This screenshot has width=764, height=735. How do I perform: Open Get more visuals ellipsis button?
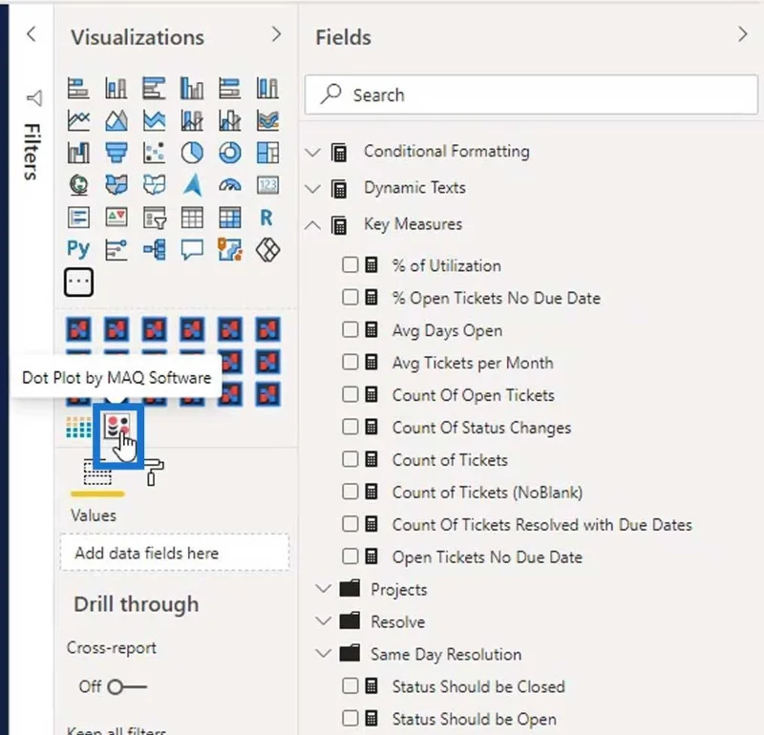click(78, 282)
